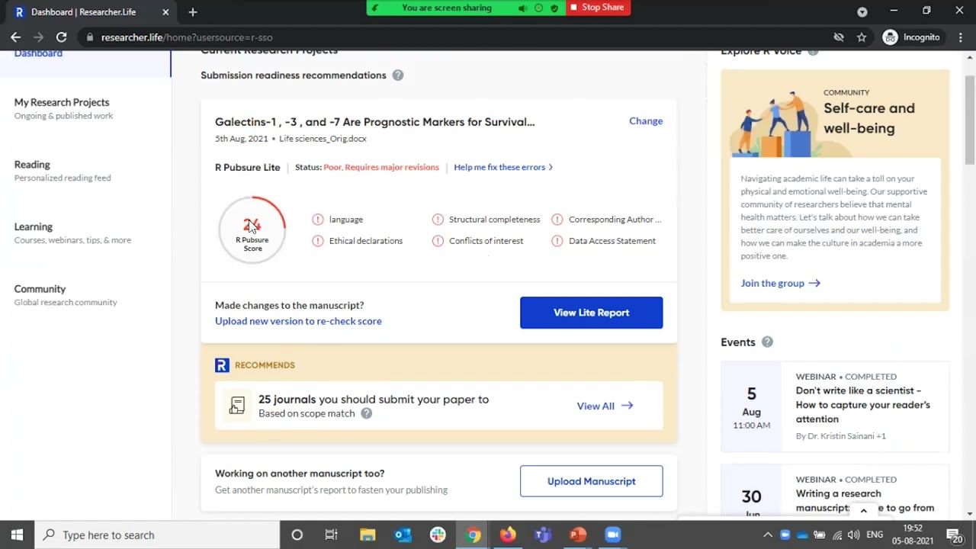This screenshot has width=976, height=549.
Task: Click the ENG language indicator
Action: coord(875,535)
